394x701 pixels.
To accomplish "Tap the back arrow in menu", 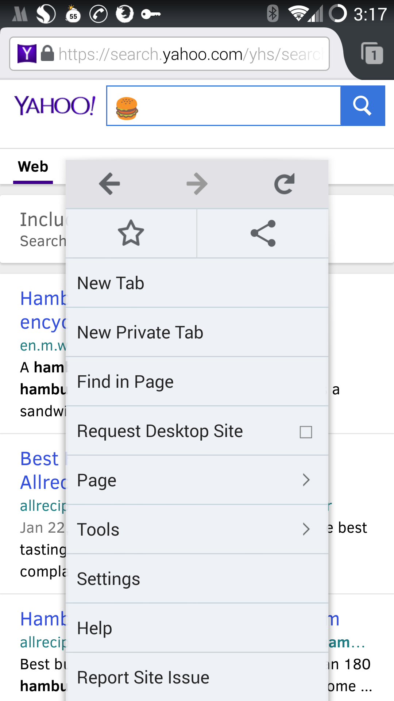I will click(x=109, y=184).
